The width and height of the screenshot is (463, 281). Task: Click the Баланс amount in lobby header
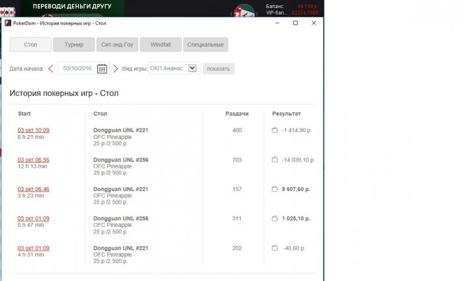308,6
